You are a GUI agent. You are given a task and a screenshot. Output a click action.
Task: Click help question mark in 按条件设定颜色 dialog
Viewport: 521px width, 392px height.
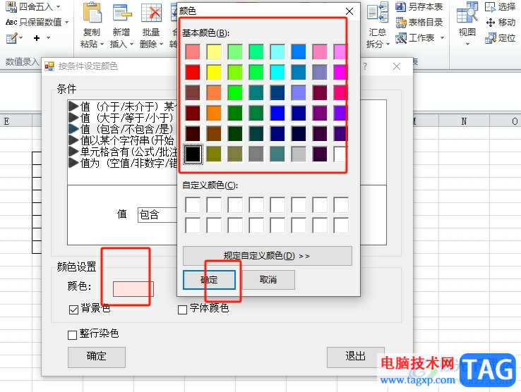tap(365, 66)
